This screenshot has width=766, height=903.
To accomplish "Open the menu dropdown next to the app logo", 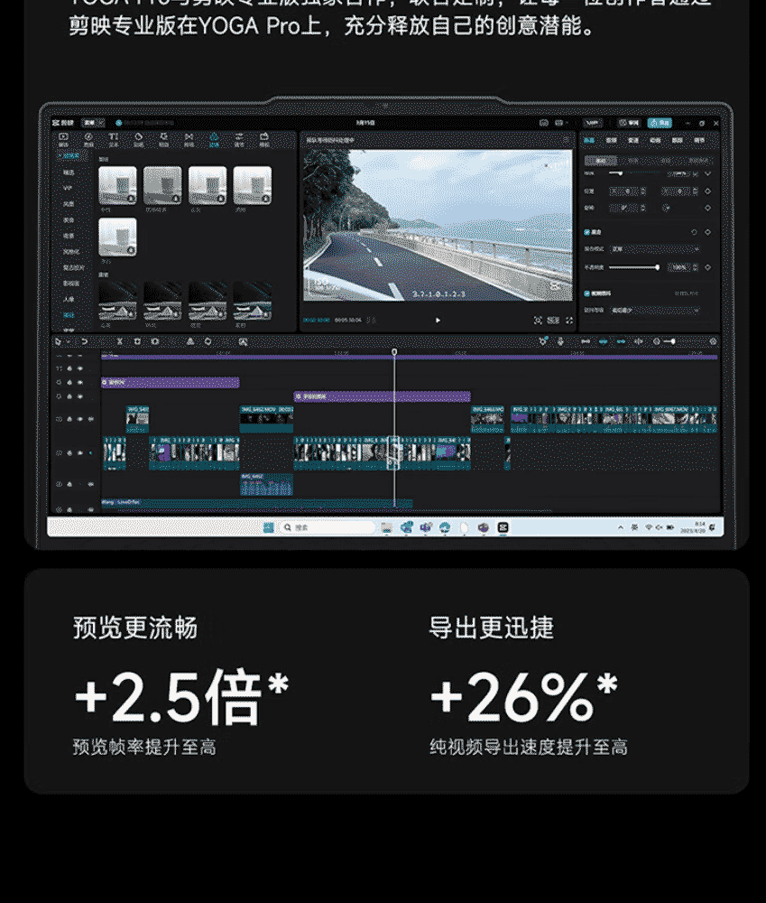I will pyautogui.click(x=94, y=123).
